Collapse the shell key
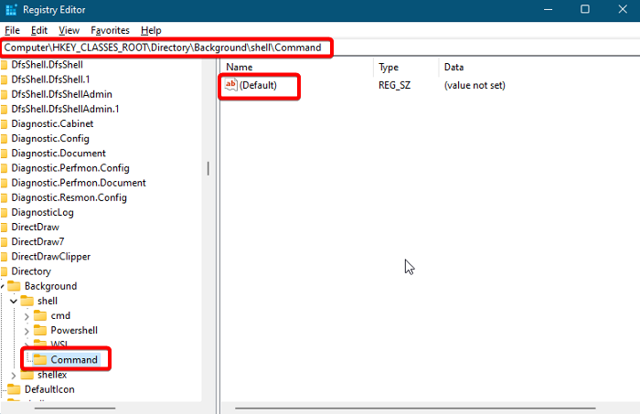640x414 pixels. [14, 301]
